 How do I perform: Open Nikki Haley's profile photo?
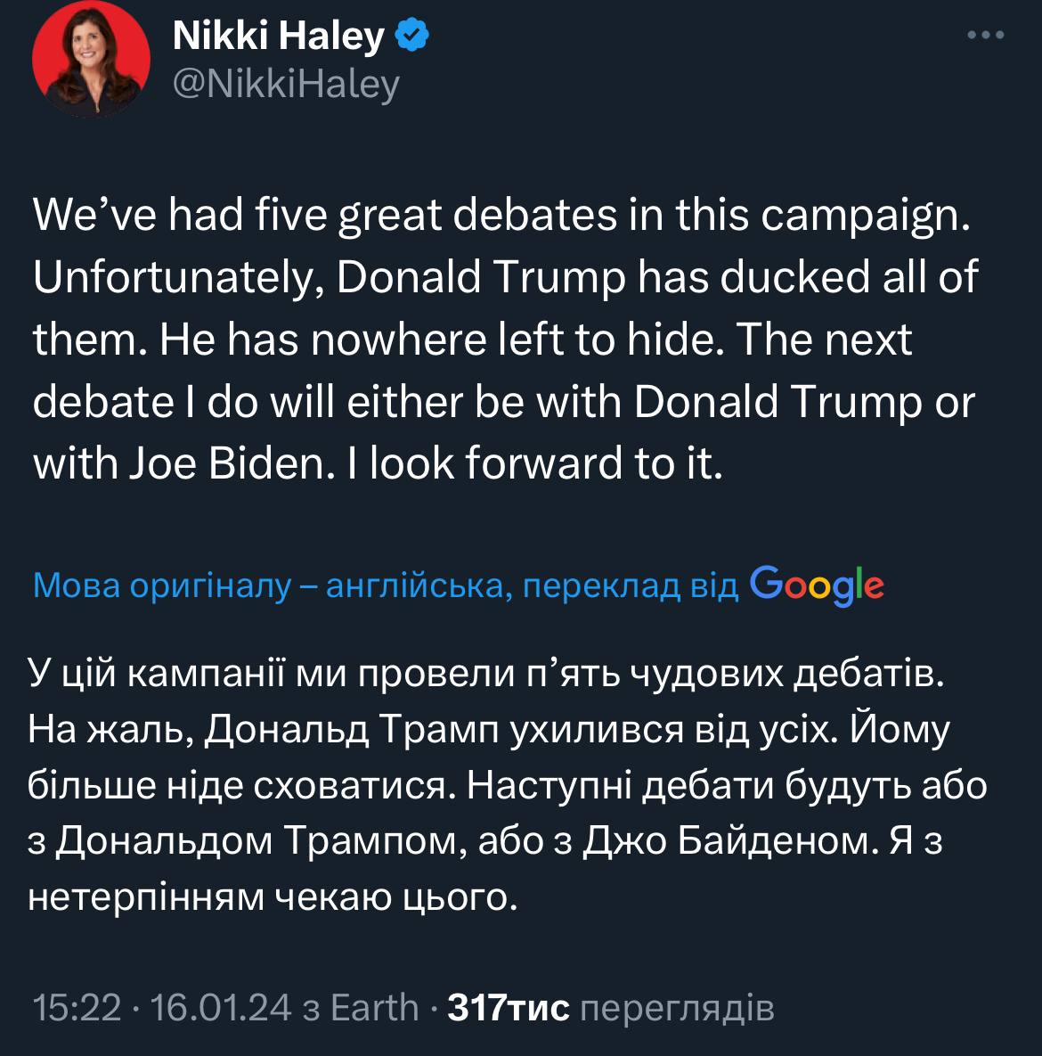point(80,61)
